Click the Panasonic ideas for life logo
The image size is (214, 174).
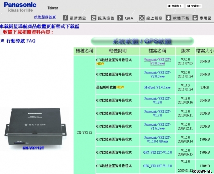point(20,7)
